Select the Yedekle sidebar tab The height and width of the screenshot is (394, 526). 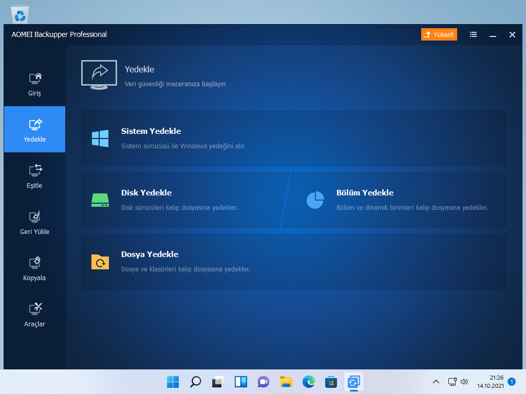tap(34, 129)
